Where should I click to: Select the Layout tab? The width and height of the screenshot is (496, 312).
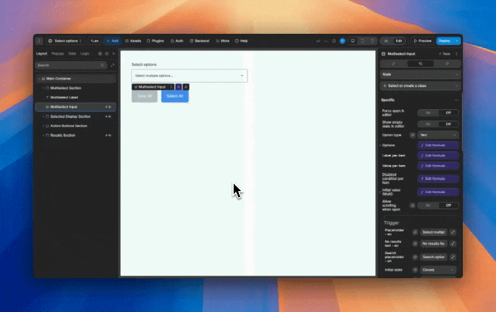coord(42,53)
